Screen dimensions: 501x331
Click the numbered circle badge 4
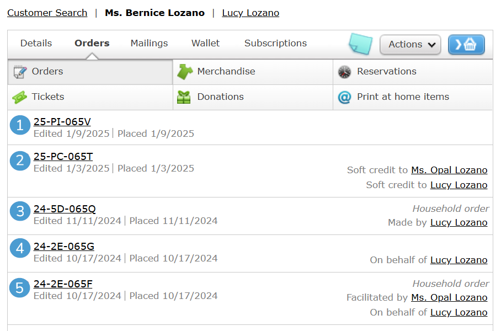click(x=20, y=248)
